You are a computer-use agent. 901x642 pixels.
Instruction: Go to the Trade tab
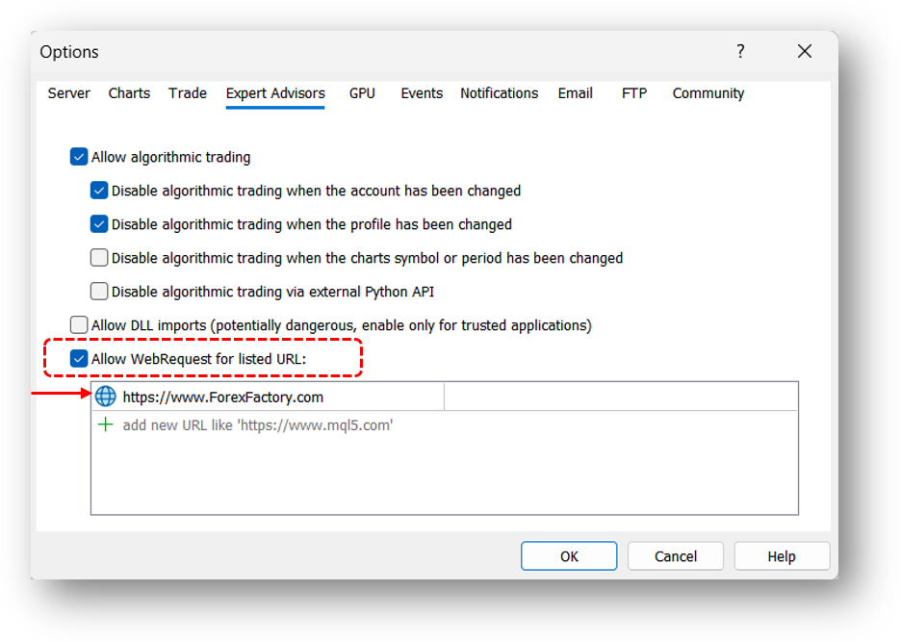(188, 93)
